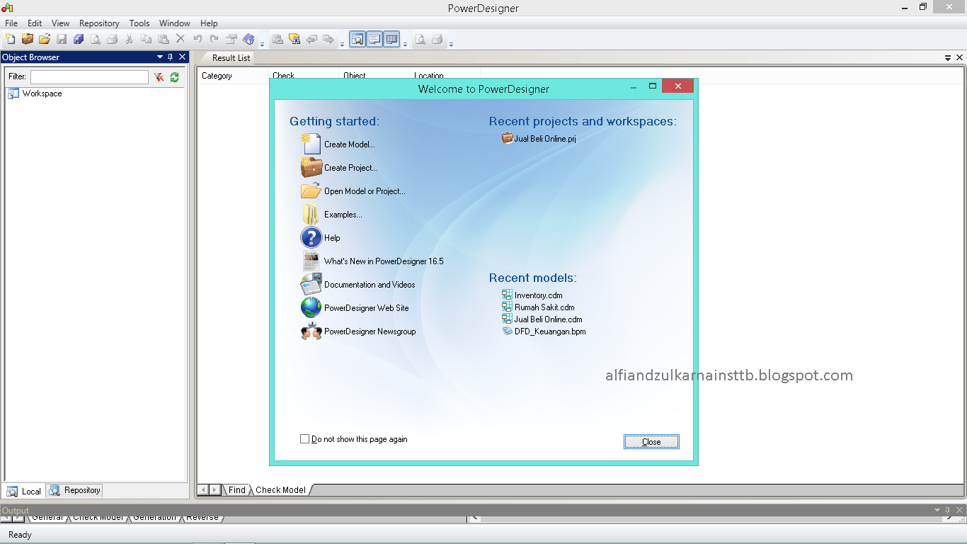Click inside the Filter input field
This screenshot has height=544, width=967.
[x=88, y=76]
